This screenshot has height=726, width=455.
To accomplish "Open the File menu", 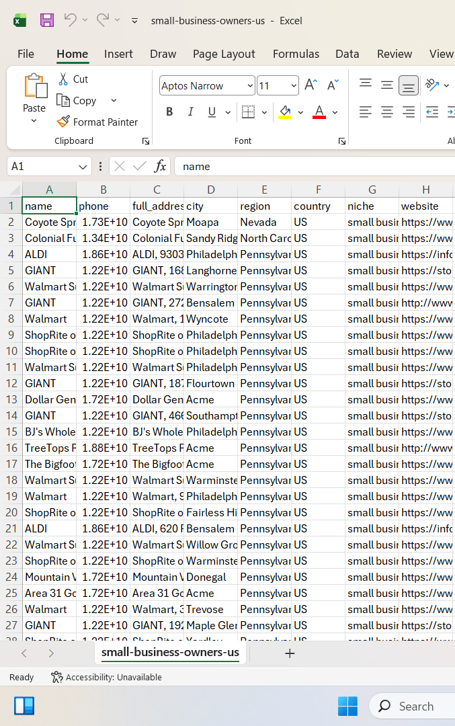I will click(26, 54).
